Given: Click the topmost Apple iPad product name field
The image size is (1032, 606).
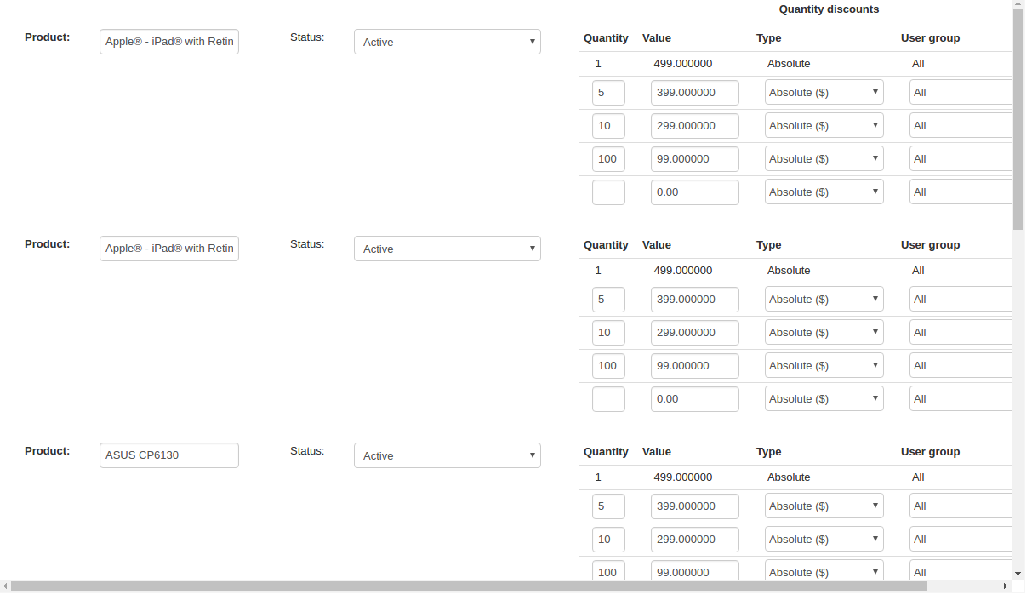Looking at the screenshot, I should pos(169,41).
